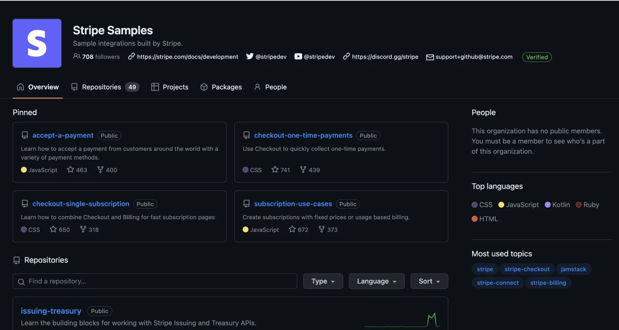619x330 pixels.
Task: Click the People tab person icon
Action: (258, 87)
